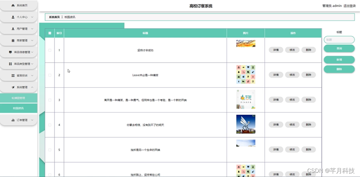Click 详情 for row 5 挫折是另一个生命的开端
Viewport: 360px width, 177px height.
[276, 150]
